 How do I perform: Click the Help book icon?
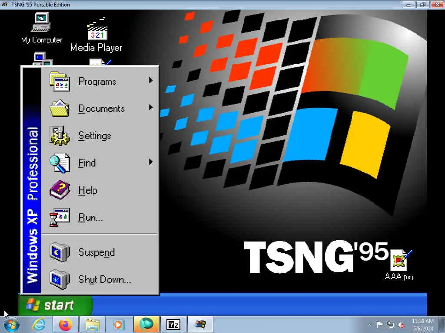(60, 190)
